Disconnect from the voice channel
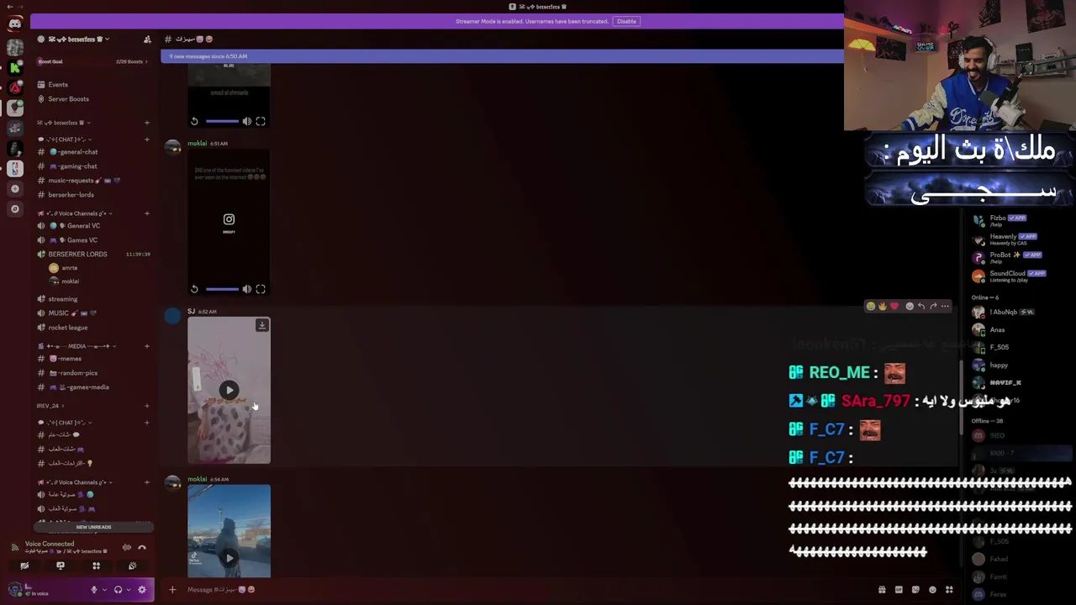Image resolution: width=1076 pixels, height=605 pixels. (x=142, y=547)
